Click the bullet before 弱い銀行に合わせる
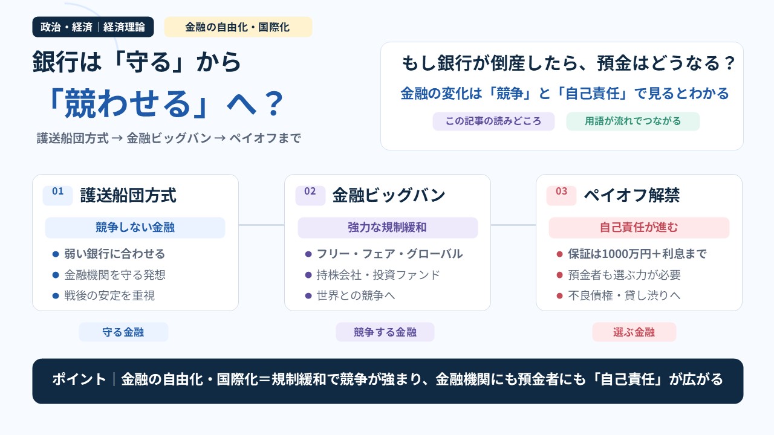 click(x=56, y=254)
